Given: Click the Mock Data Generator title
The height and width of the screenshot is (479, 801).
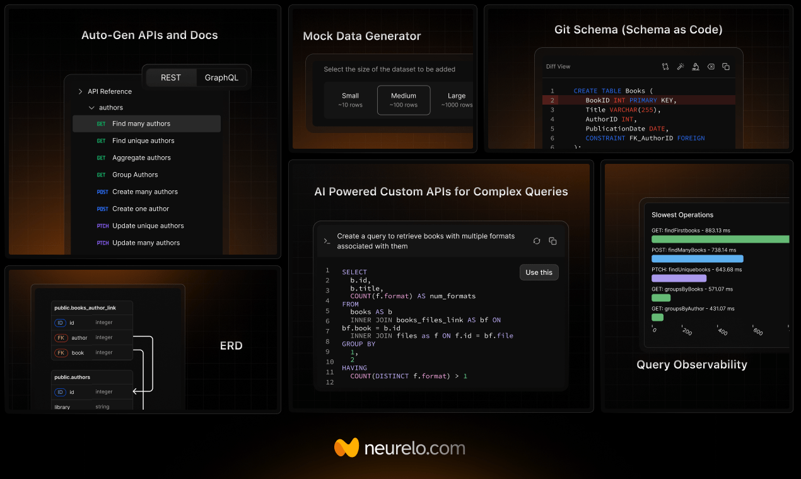Looking at the screenshot, I should coord(362,36).
